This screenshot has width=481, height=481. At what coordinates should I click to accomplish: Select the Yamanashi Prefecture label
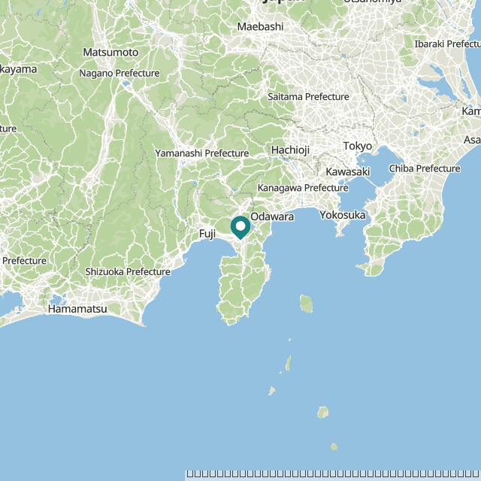click(x=202, y=153)
